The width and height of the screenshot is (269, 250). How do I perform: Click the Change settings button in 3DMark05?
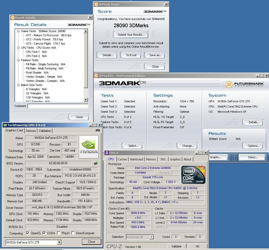[188, 146]
